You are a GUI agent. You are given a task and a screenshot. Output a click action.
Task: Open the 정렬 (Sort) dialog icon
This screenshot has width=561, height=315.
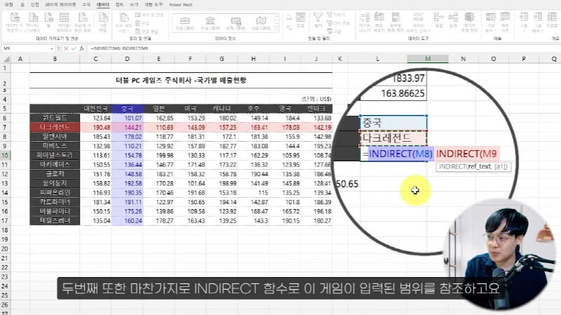[x=301, y=20]
